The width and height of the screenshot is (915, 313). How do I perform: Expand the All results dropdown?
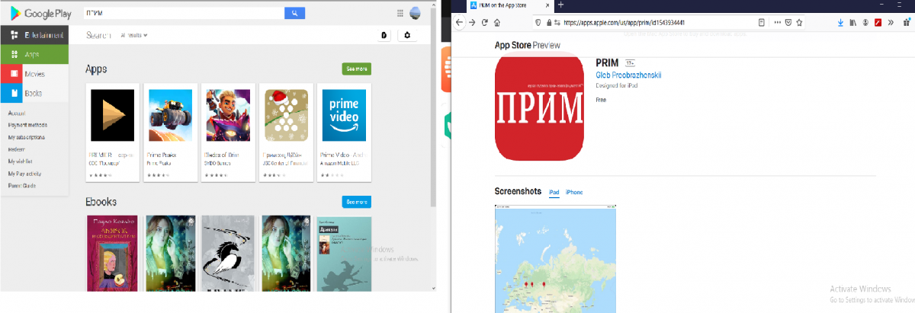tap(134, 35)
